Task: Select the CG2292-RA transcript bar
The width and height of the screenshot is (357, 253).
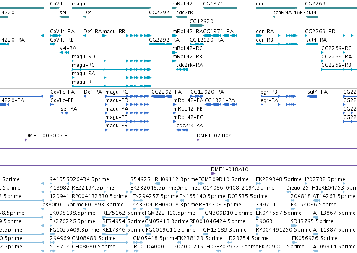Action: 160,44
